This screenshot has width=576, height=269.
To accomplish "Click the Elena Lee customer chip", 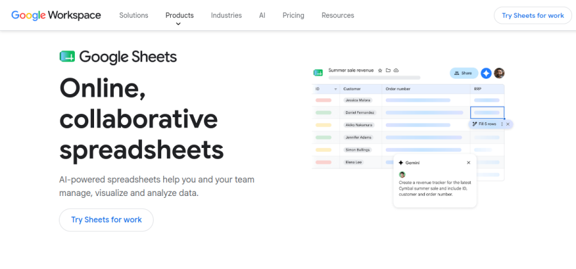I will 353,162.
